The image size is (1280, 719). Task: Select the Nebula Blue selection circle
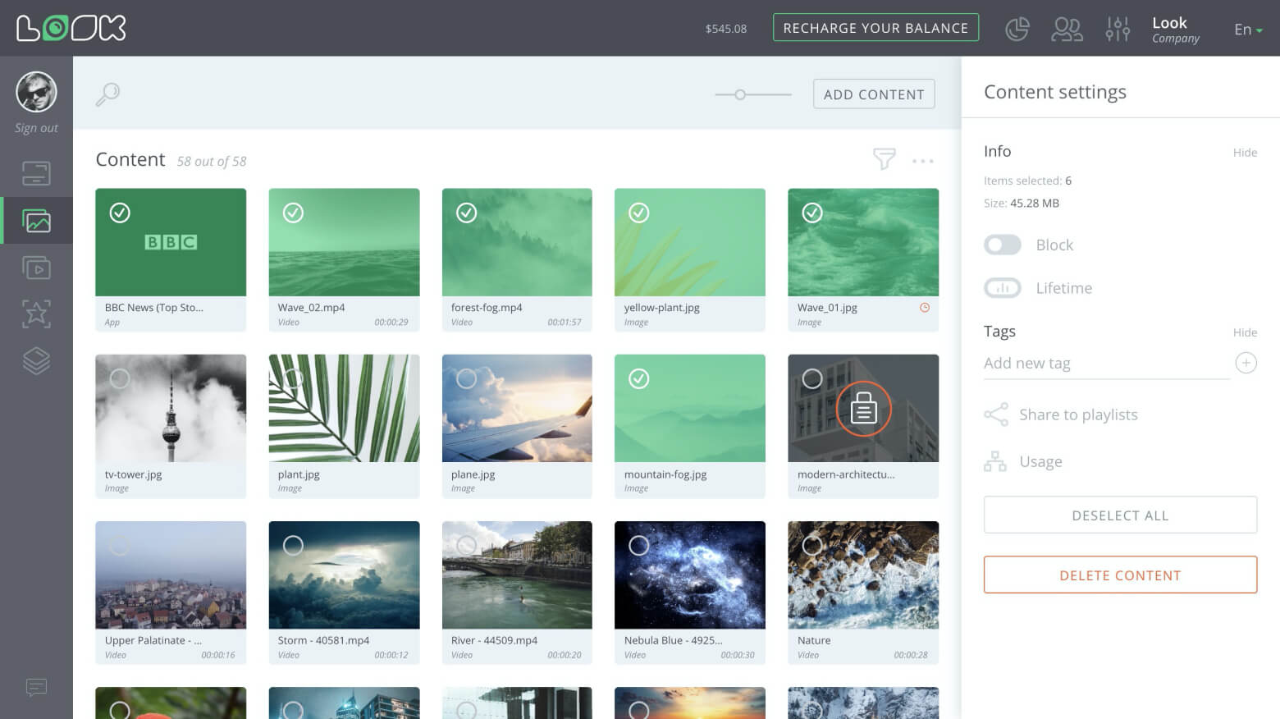[x=638, y=545]
